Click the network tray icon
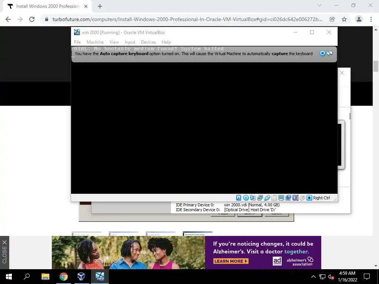This screenshot has width=379, height=284. [x=322, y=277]
